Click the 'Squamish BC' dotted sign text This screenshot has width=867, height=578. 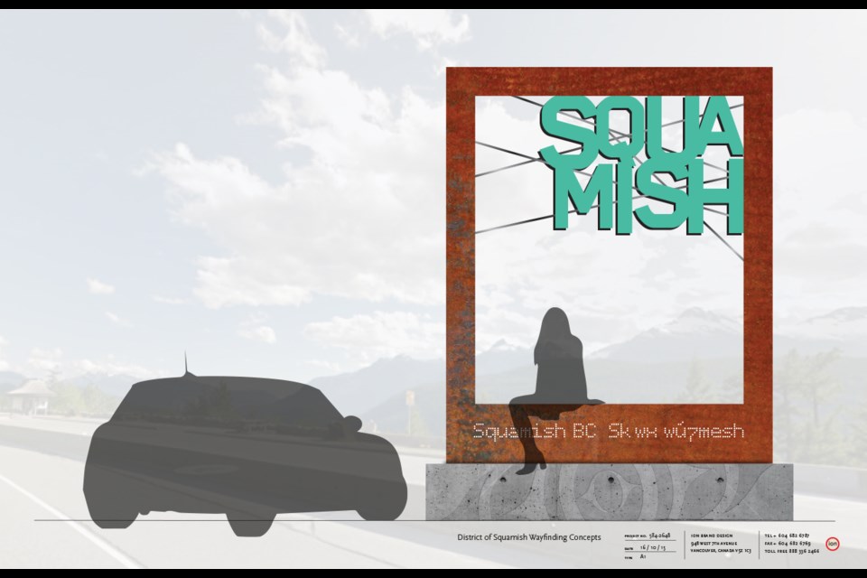pyautogui.click(x=534, y=432)
